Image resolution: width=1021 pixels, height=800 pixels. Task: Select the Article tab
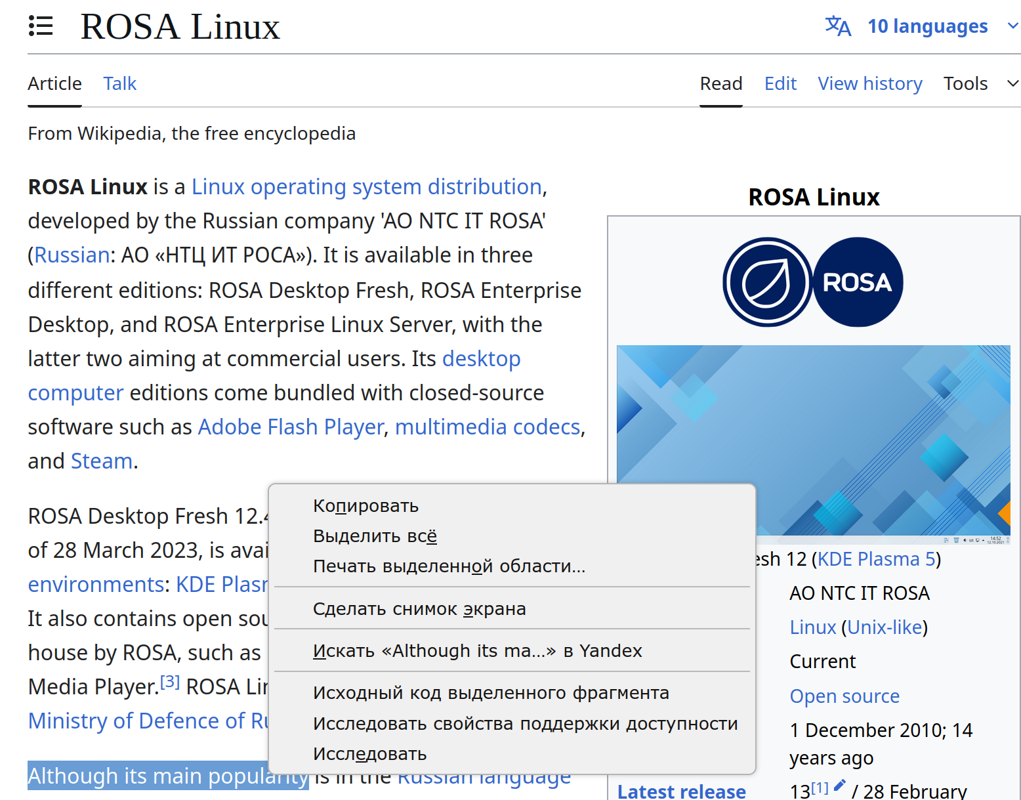pos(54,83)
